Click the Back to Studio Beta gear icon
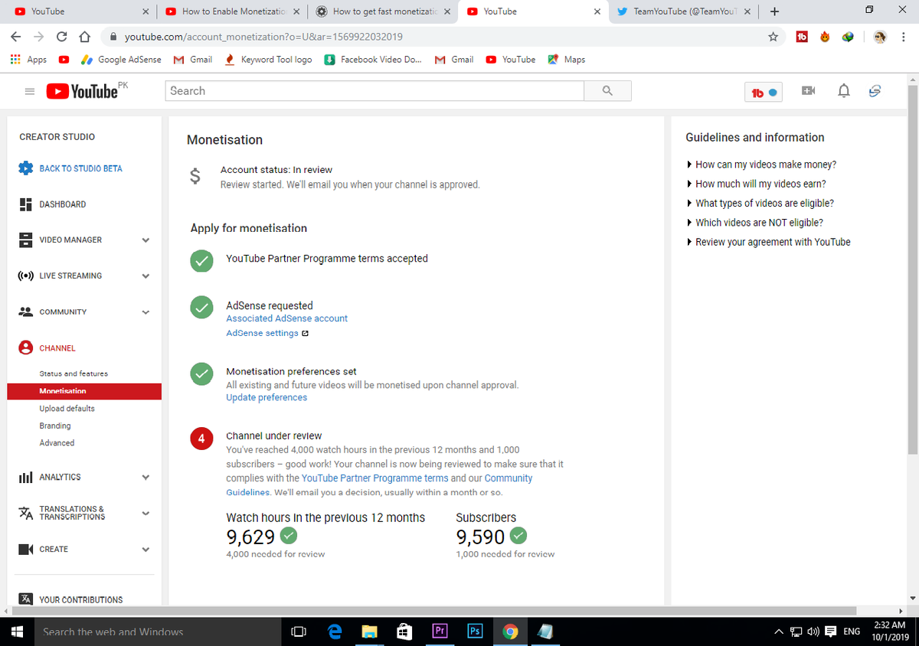Viewport: 919px width, 646px height. pos(25,168)
